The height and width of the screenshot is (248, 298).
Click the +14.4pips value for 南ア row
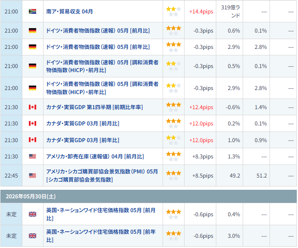coord(201,12)
